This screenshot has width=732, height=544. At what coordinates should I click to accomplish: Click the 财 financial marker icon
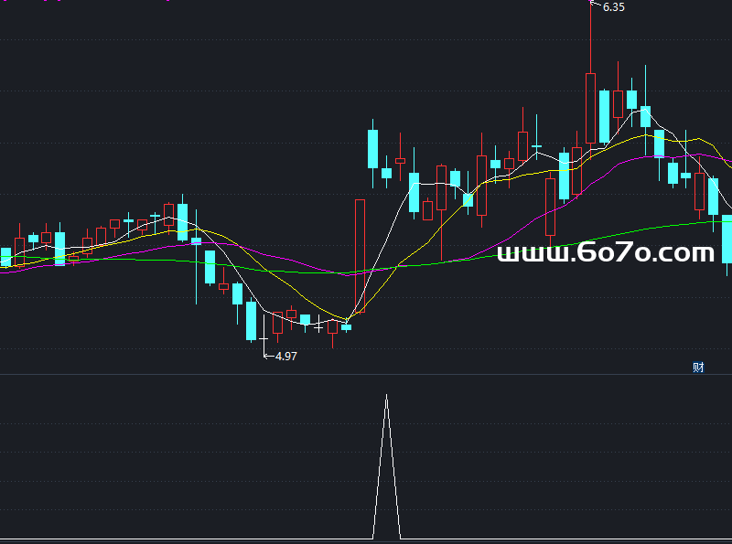pos(698,368)
